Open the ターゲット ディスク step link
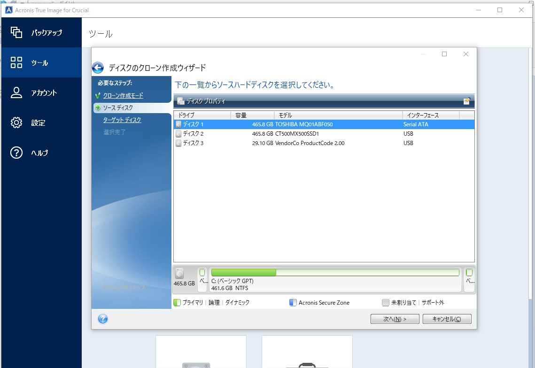535x368 pixels. (x=122, y=120)
